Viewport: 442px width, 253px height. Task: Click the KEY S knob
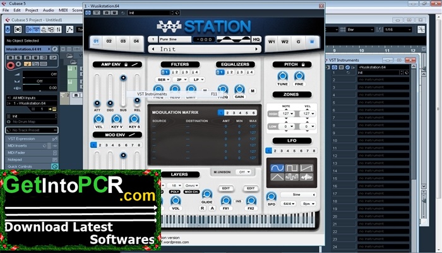134,119
